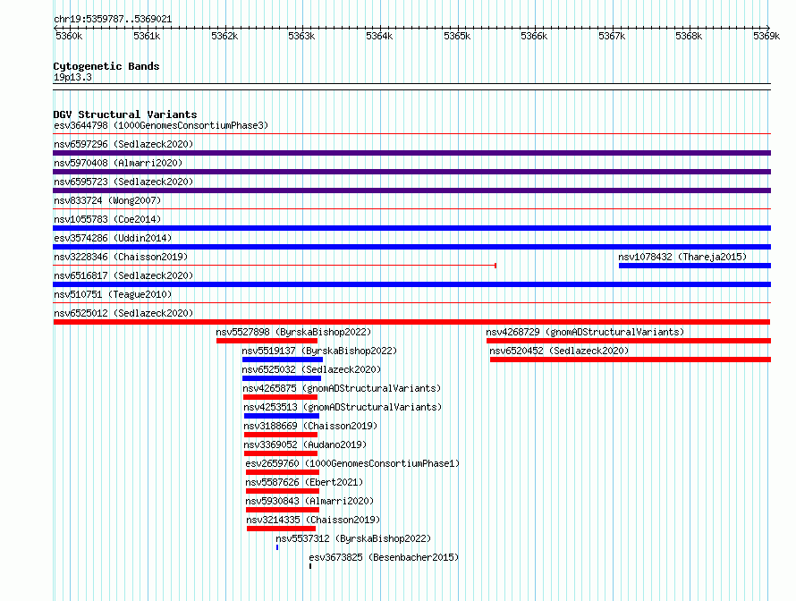This screenshot has width=796, height=601.
Task: Select the nsv6597296 Sedlazeck2020 purple bar
Action: 411,153
